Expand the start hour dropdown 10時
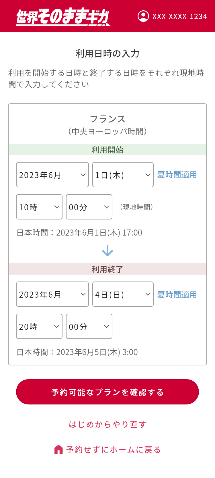Image resolution: width=215 pixels, height=478 pixels. (39, 207)
